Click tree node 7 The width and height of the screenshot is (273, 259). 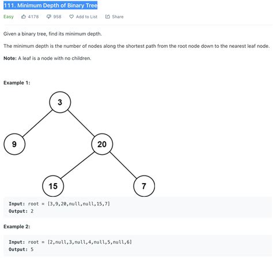(x=144, y=186)
